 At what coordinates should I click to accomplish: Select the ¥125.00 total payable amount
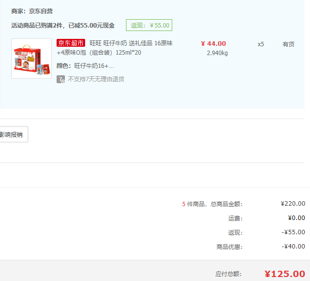coord(285,274)
